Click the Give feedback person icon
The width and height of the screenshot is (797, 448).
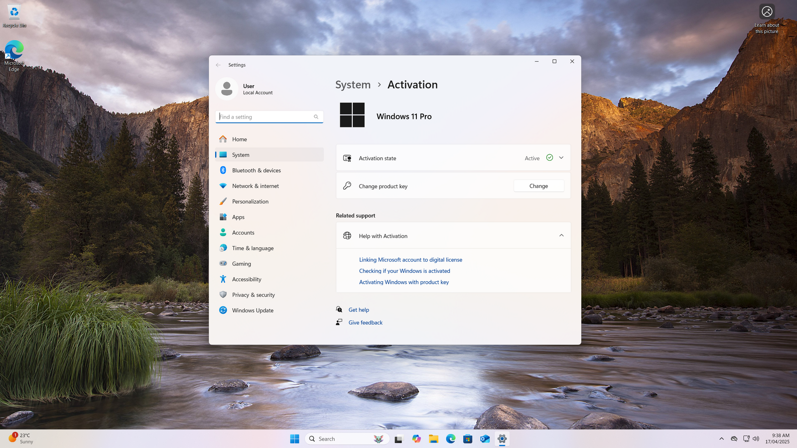[x=339, y=323]
